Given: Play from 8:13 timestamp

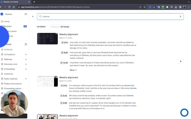Looking at the screenshot, I should 65,43.
